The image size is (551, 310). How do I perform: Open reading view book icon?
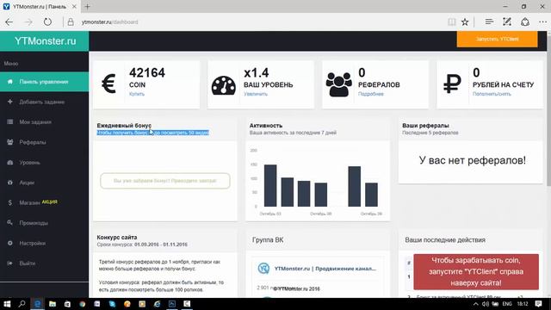point(451,22)
